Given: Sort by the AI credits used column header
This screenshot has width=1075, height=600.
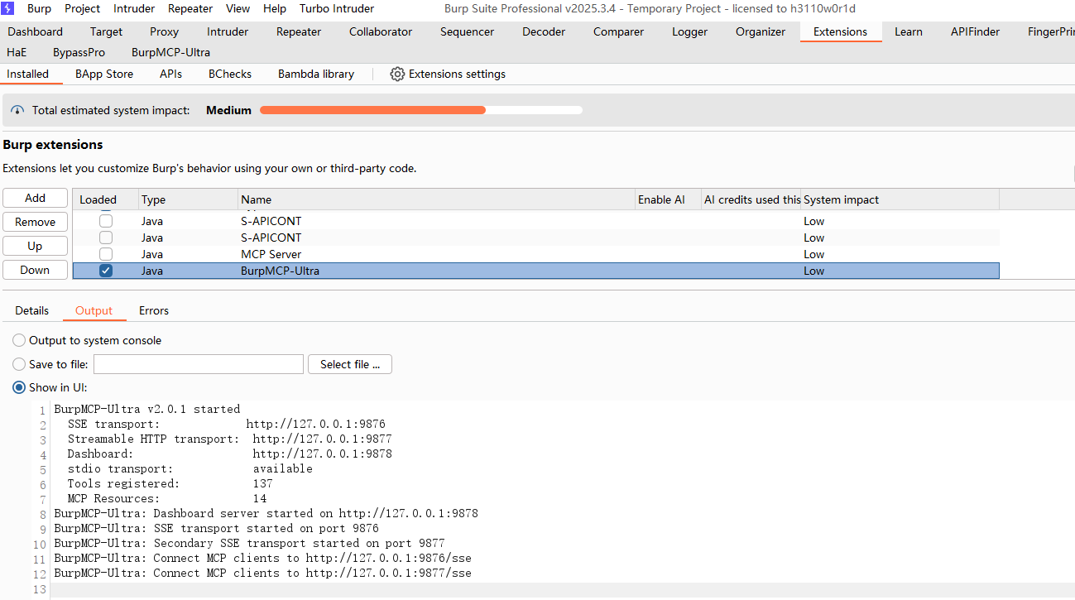Looking at the screenshot, I should 751,199.
